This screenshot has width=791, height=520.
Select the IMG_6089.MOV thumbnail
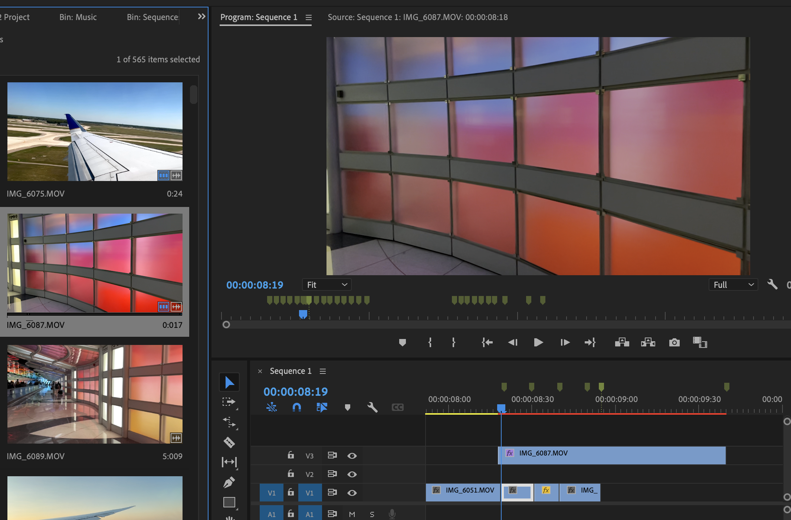(x=95, y=394)
